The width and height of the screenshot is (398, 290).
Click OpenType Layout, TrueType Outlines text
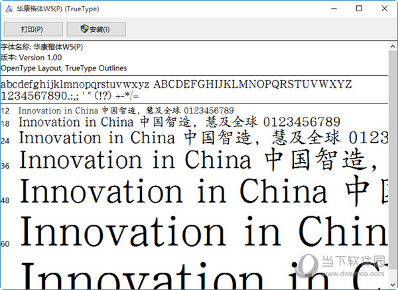click(x=64, y=68)
